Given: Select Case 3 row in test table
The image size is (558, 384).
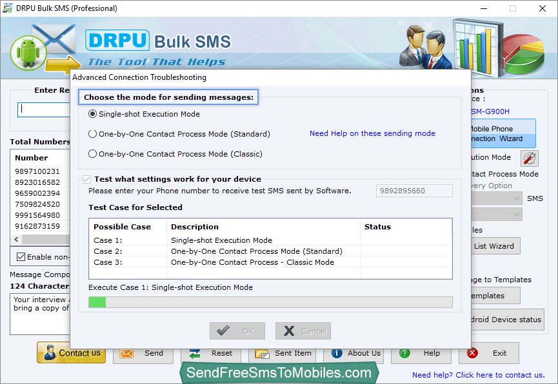Looking at the screenshot, I should [x=270, y=262].
